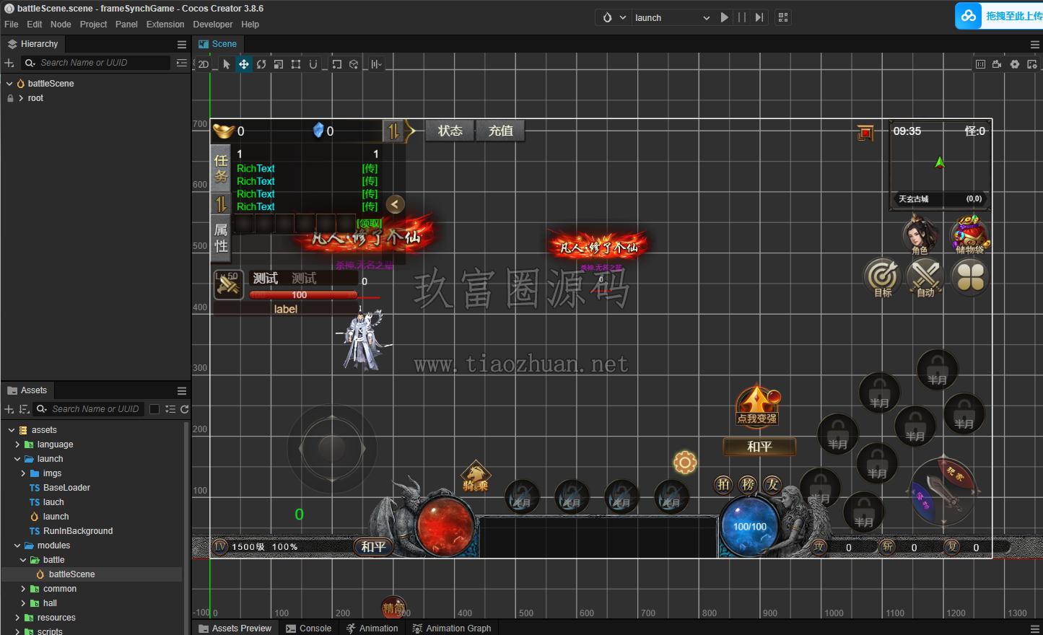Viewport: 1043px width, 635px height.
Task: Open scene settings gear icon
Action: (1015, 64)
